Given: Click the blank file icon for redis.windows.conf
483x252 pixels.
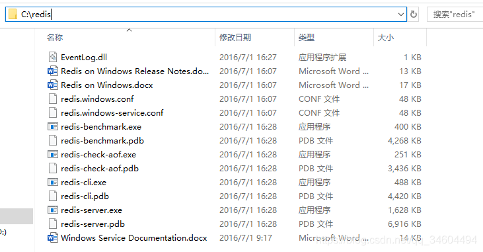Looking at the screenshot, I should [53, 99].
